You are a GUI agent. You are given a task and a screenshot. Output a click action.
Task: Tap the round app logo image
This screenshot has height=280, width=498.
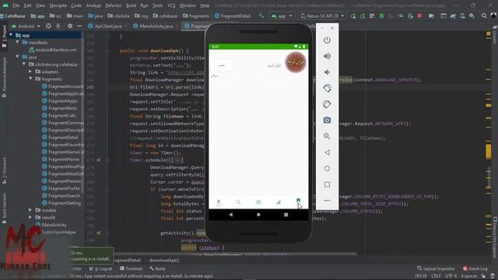(x=296, y=62)
